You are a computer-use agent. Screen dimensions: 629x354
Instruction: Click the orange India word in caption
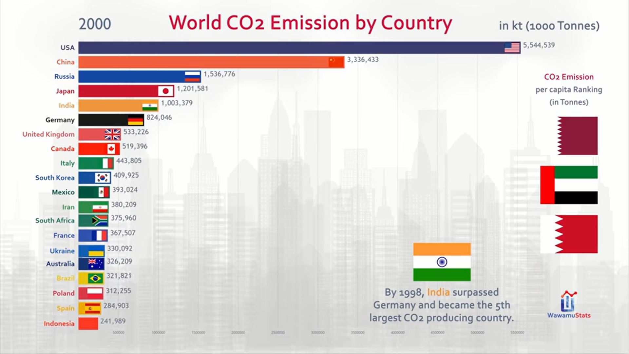coord(438,292)
